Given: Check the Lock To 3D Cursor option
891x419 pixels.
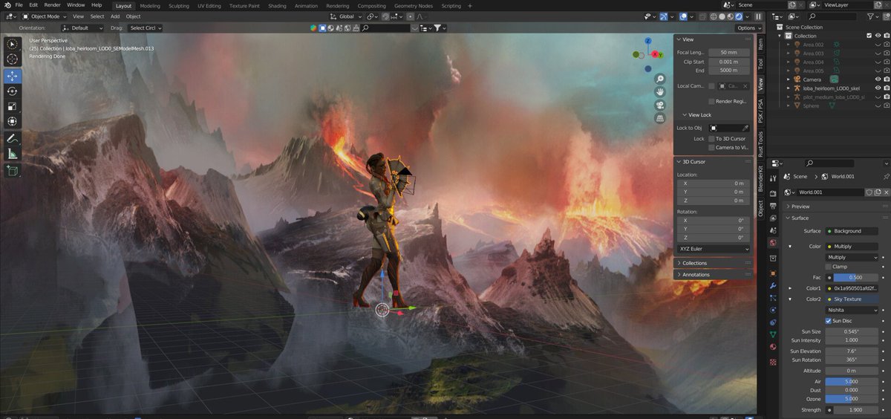Looking at the screenshot, I should pos(711,139).
